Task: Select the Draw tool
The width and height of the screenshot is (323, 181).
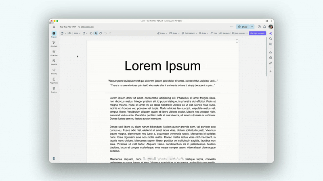Action: pos(203,33)
